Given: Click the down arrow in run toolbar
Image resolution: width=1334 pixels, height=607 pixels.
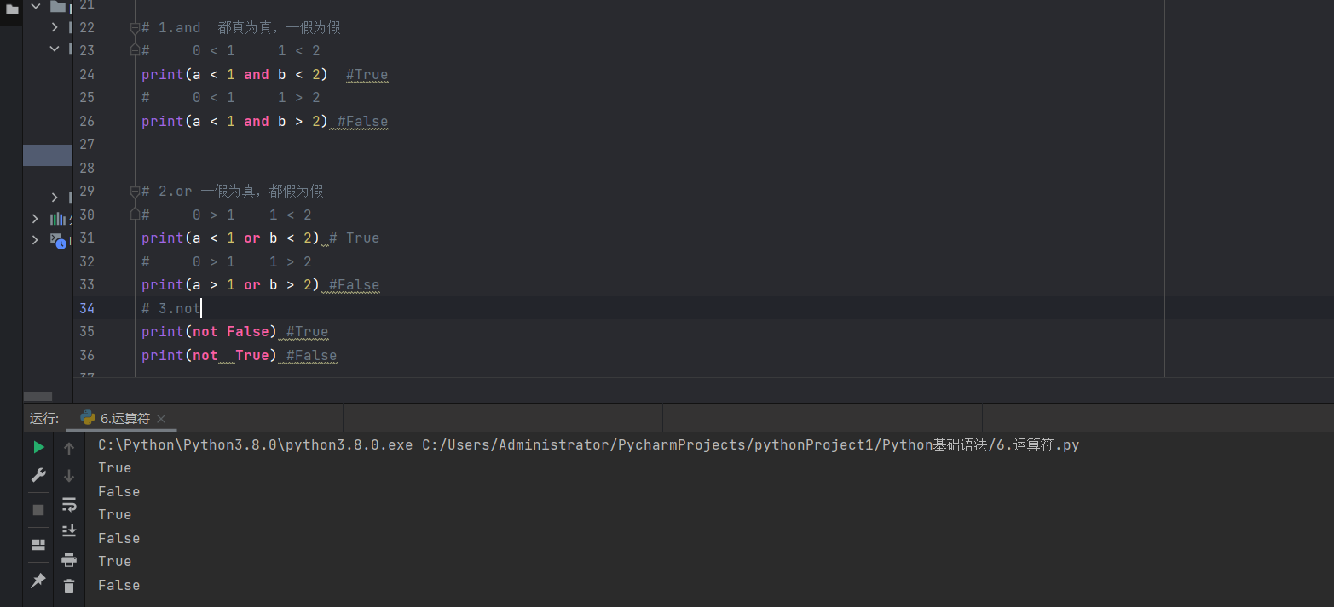Looking at the screenshot, I should (69, 476).
